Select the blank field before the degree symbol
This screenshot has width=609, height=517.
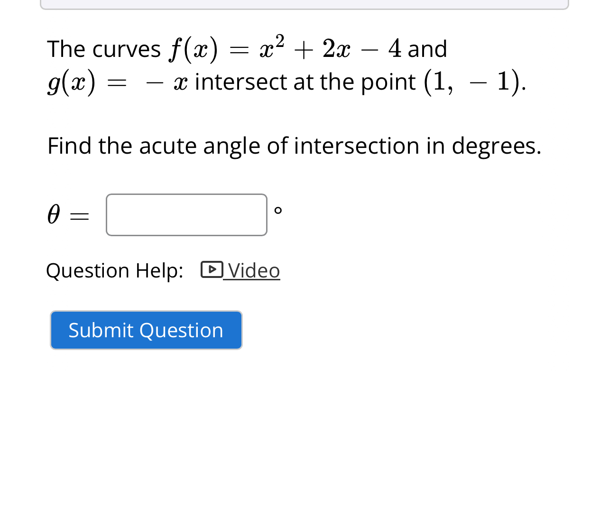[x=186, y=214]
